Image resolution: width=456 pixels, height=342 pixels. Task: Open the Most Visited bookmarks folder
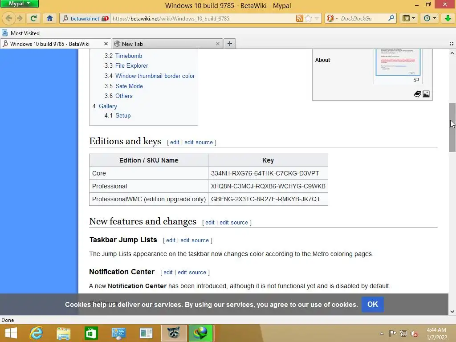pyautogui.click(x=20, y=33)
